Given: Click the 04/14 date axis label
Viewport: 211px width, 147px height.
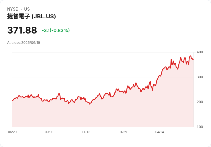Looking at the screenshot, I should point(160,132).
